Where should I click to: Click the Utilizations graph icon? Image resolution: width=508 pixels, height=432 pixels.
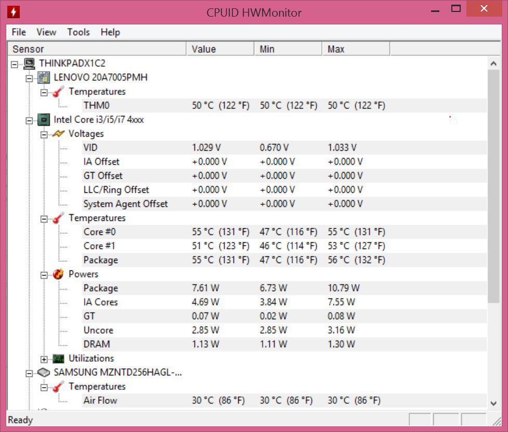tap(58, 359)
